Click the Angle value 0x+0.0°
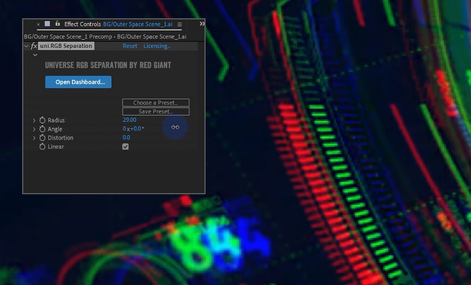 tap(133, 129)
